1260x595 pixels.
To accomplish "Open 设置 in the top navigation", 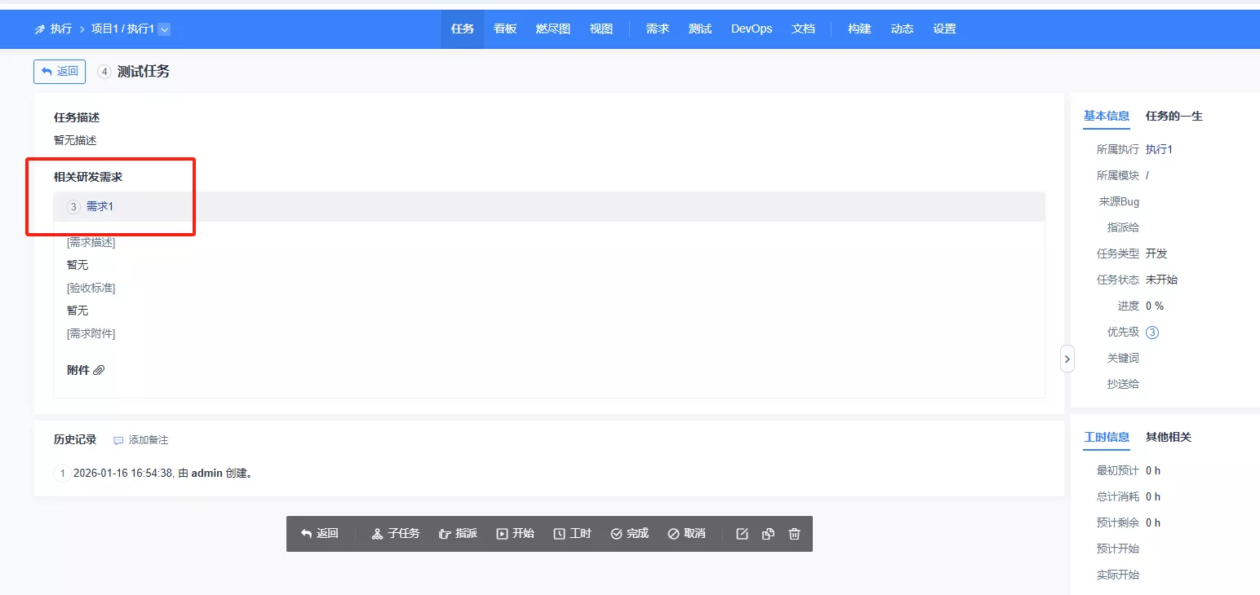I will (944, 29).
